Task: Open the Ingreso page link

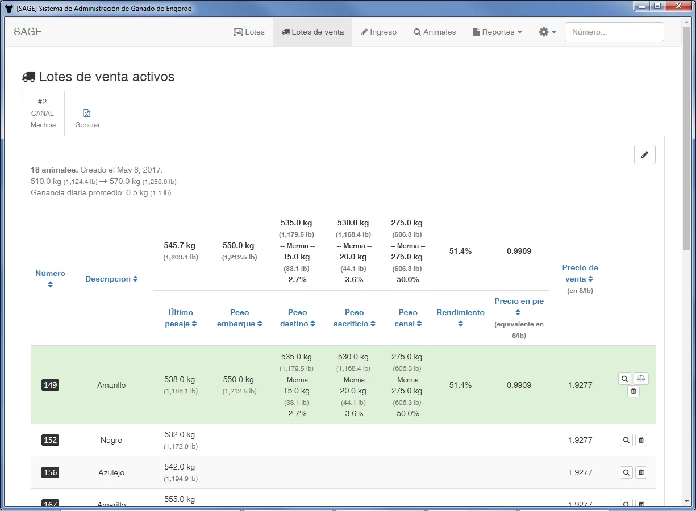Action: (x=378, y=32)
